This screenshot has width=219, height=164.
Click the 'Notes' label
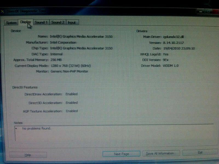[x=18, y=123]
